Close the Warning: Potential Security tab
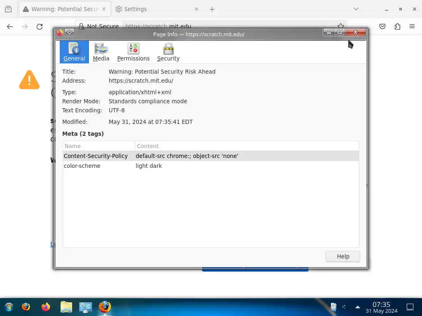Screen dimensions: 422x316 point(104,9)
